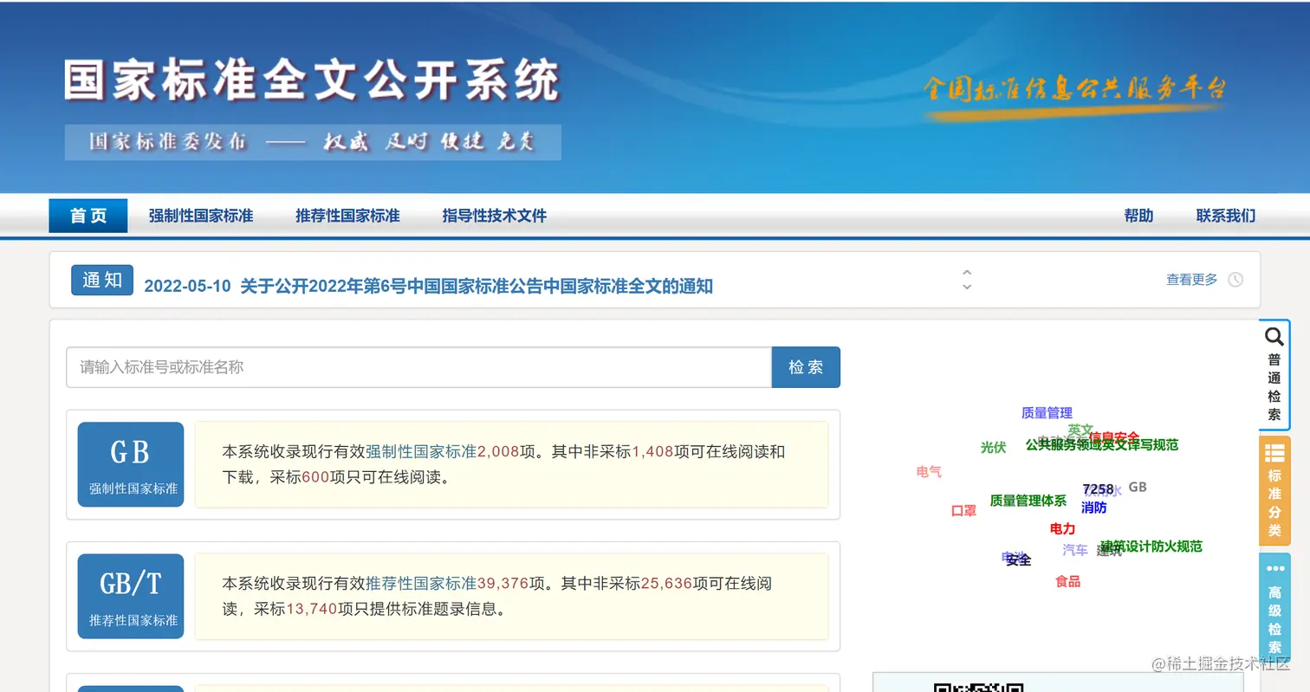1310x692 pixels.
Task: Open 高级检索 blue sidebar tab
Action: (x=1274, y=607)
